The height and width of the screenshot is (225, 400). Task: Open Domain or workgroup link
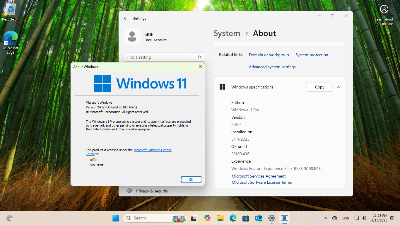(x=269, y=55)
